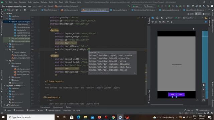Show hidden editor tabs chevron
This screenshot has height=120, width=214.
(x=209, y=10)
